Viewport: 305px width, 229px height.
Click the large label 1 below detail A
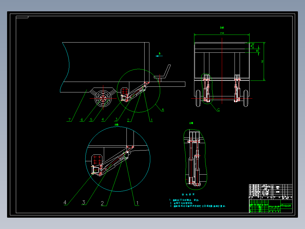click(x=137, y=203)
